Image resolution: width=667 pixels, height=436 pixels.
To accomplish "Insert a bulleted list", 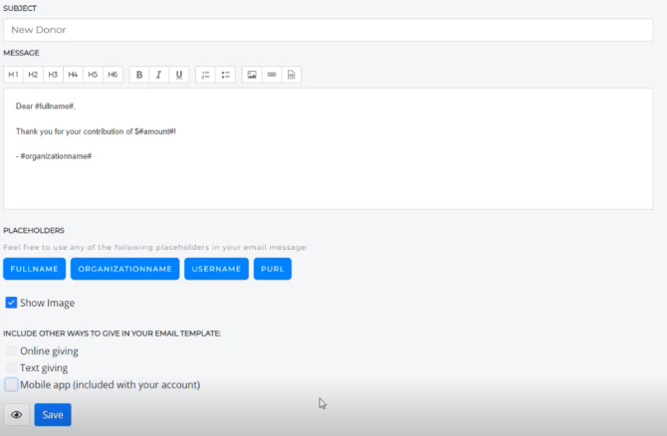I will click(225, 75).
